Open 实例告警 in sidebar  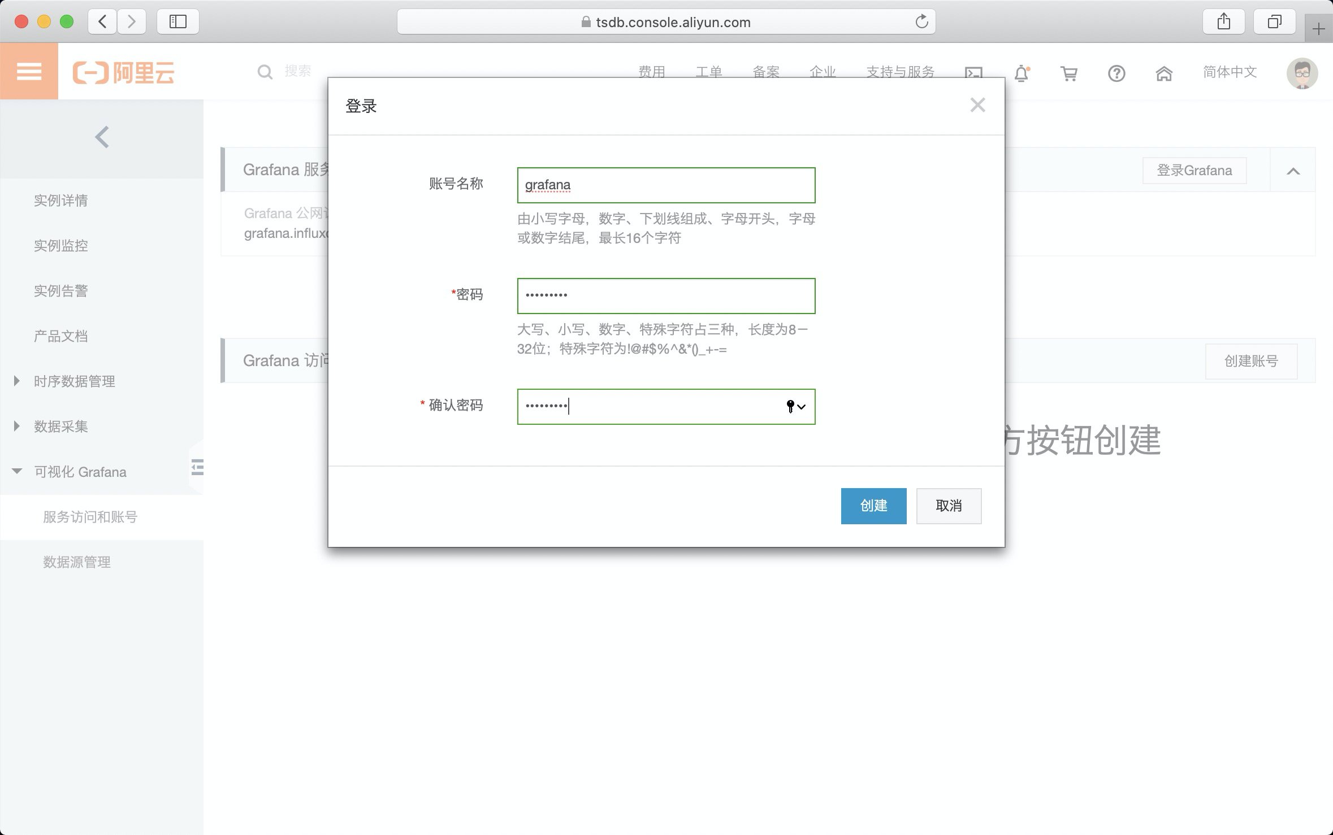click(x=60, y=291)
